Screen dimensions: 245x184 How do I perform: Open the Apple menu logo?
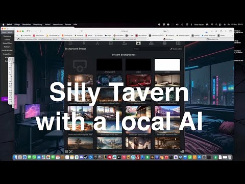tap(3, 25)
